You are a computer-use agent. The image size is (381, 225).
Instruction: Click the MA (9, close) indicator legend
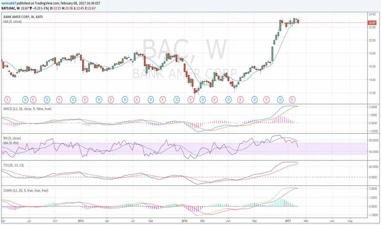coord(12,22)
